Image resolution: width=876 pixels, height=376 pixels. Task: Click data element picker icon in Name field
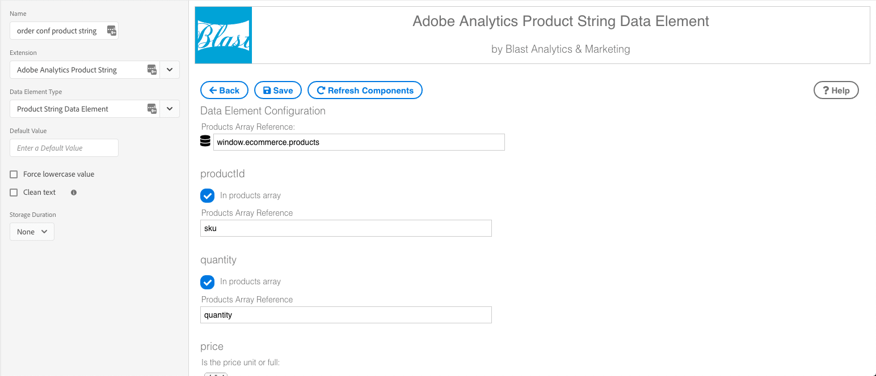click(112, 31)
